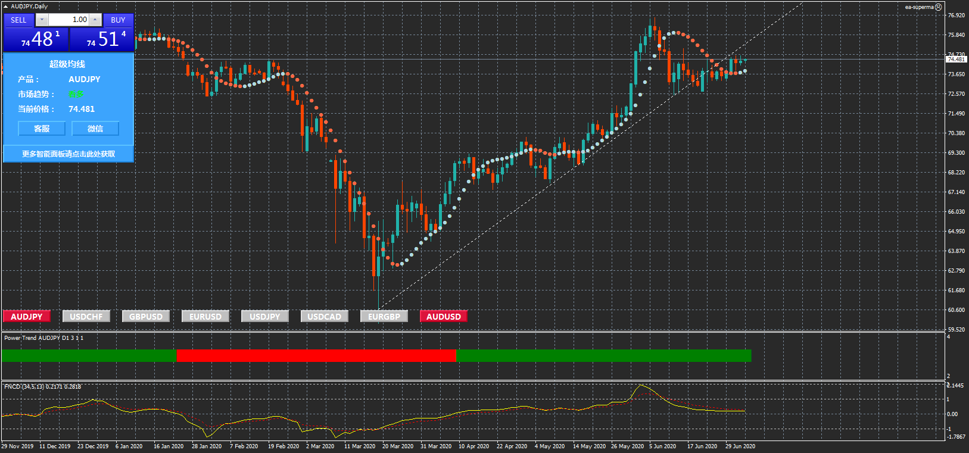This screenshot has height=453, width=969.
Task: Open the 微信 WeChat button
Action: click(95, 129)
